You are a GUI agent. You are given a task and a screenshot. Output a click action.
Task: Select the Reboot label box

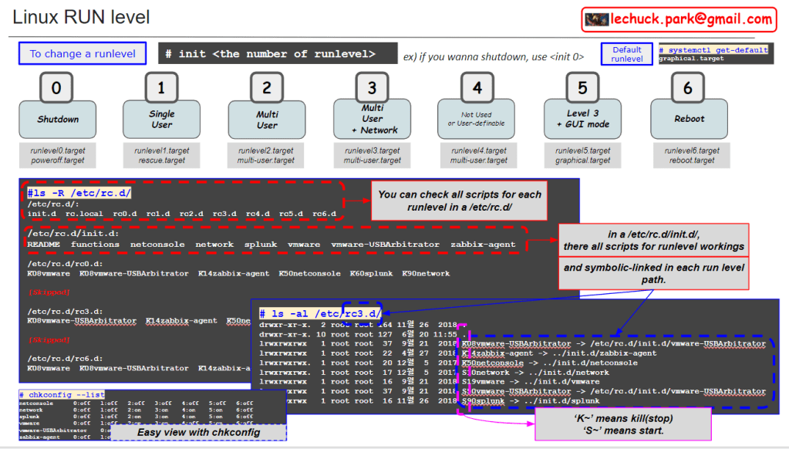[x=689, y=120]
